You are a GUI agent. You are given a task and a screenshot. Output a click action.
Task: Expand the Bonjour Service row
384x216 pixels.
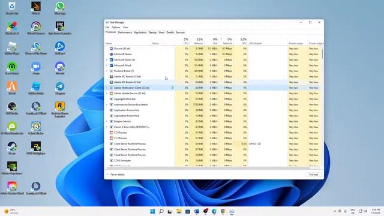pyautogui.click(x=107, y=121)
